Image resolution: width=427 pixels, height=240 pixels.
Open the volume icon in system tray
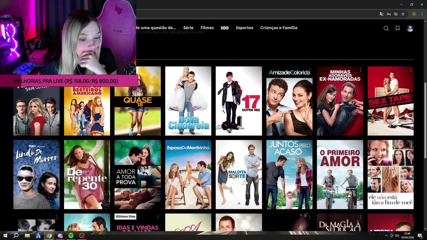[x=397, y=236]
